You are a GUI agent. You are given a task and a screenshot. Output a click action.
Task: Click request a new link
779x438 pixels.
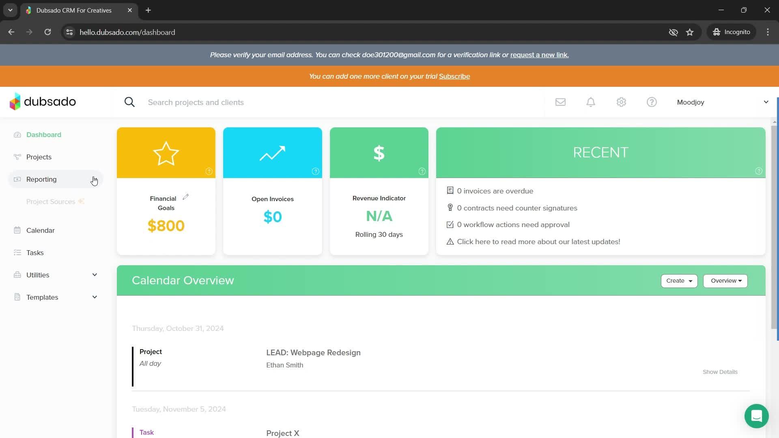point(539,55)
